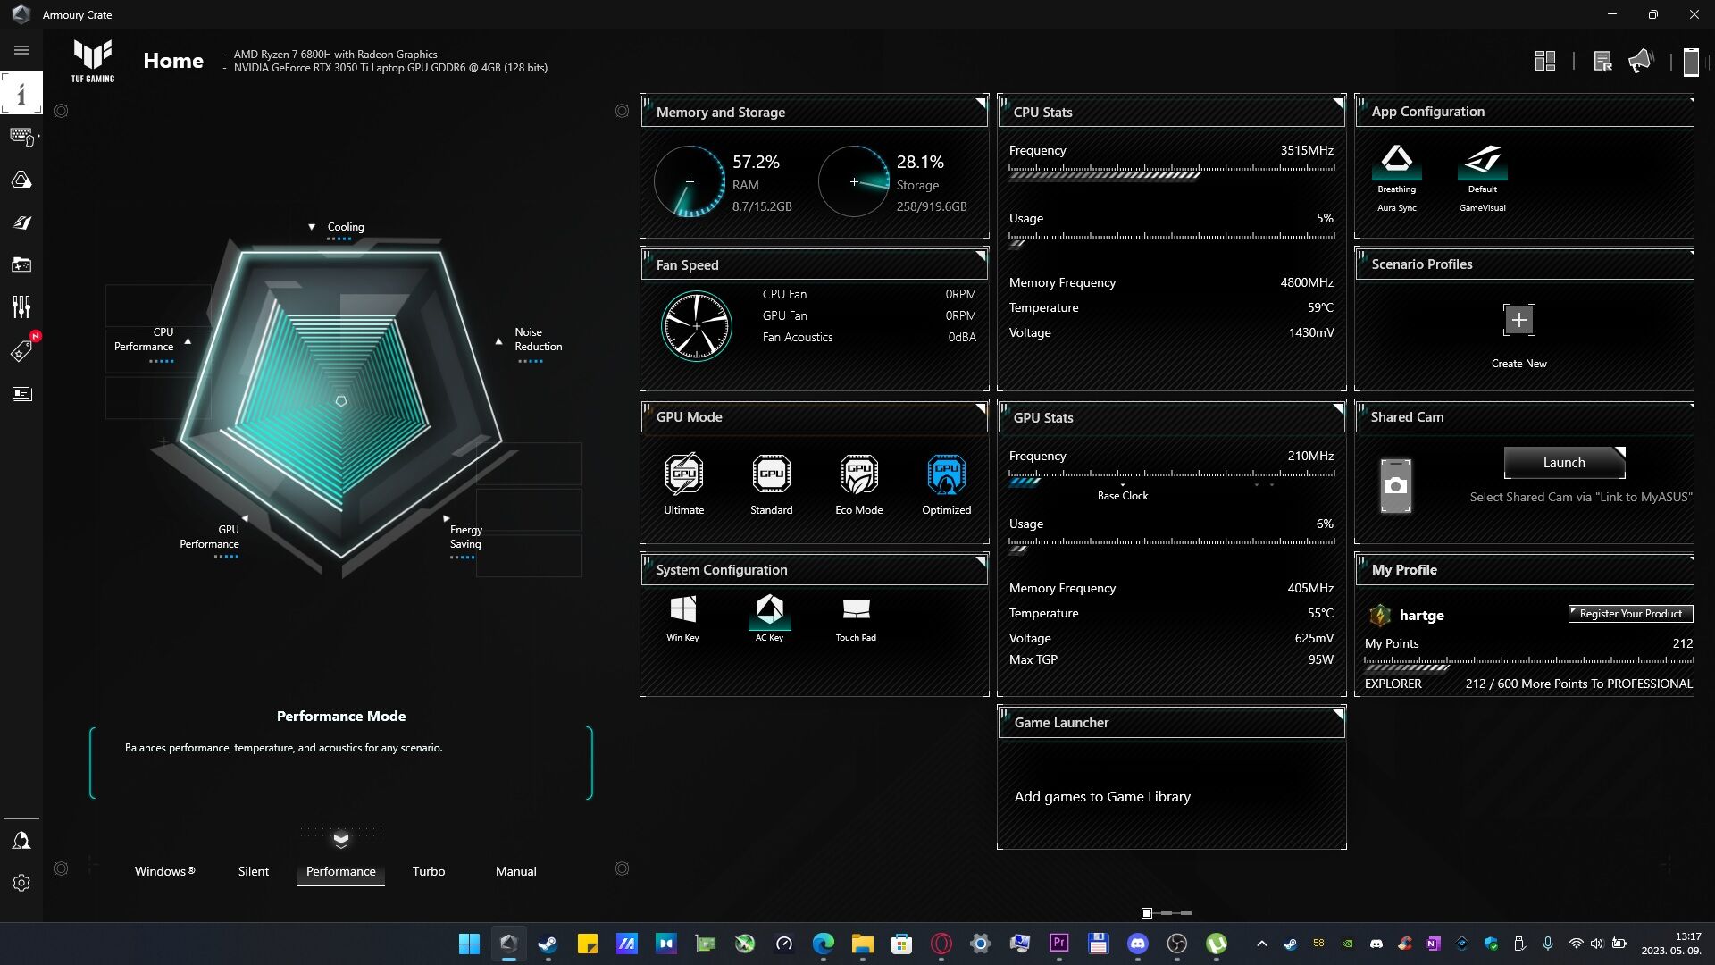Open the edit widgets list icon in the header

coord(1602,61)
